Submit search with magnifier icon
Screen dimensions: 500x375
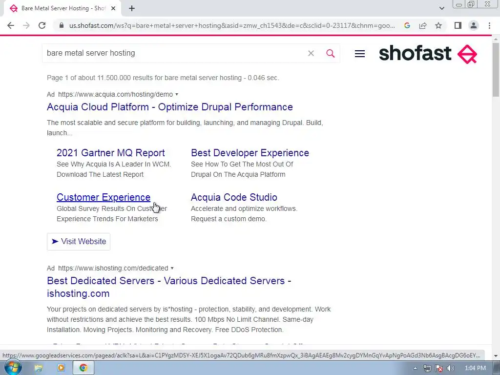[331, 53]
